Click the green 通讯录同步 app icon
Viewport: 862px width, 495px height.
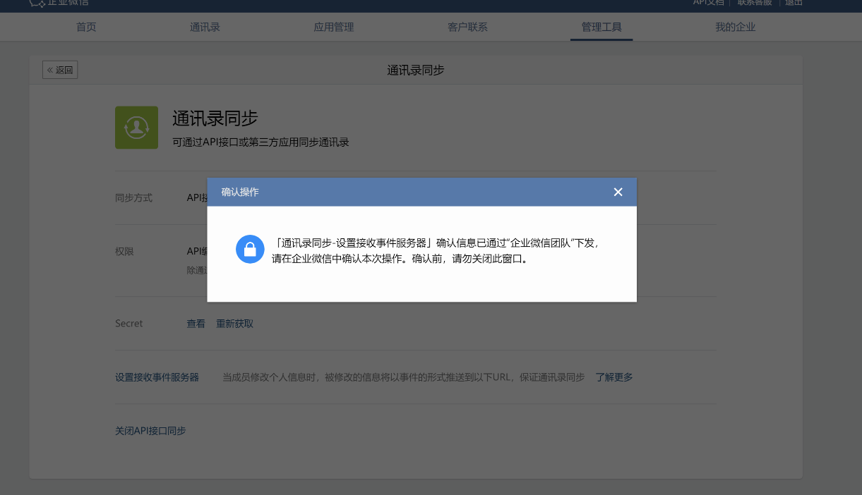136,128
